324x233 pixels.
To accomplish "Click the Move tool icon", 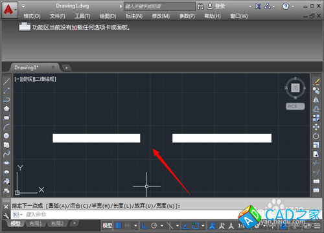I will click(x=316, y=127).
